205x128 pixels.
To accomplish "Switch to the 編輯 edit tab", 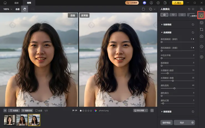I will (x=29, y=3).
